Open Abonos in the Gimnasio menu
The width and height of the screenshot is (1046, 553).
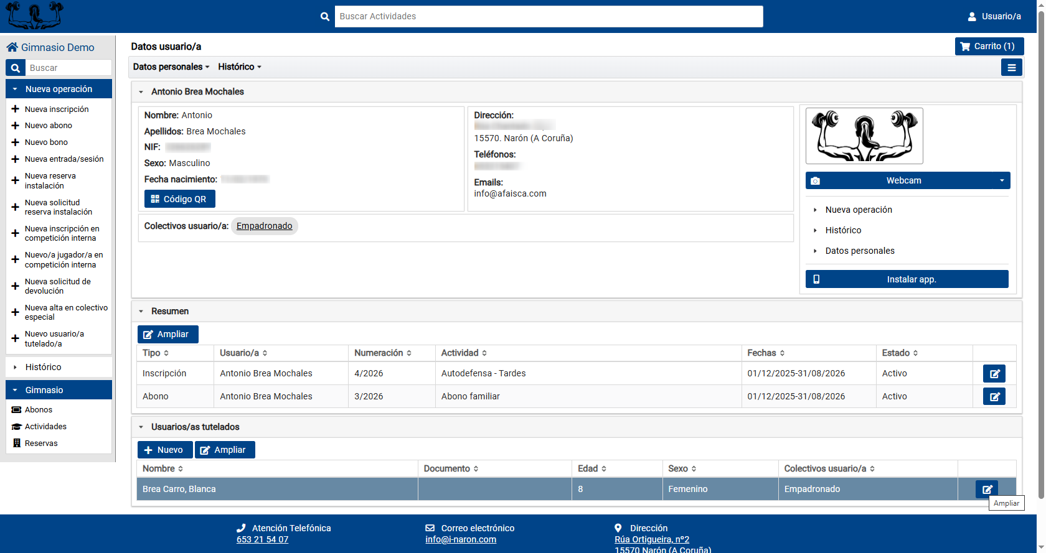pyautogui.click(x=38, y=410)
